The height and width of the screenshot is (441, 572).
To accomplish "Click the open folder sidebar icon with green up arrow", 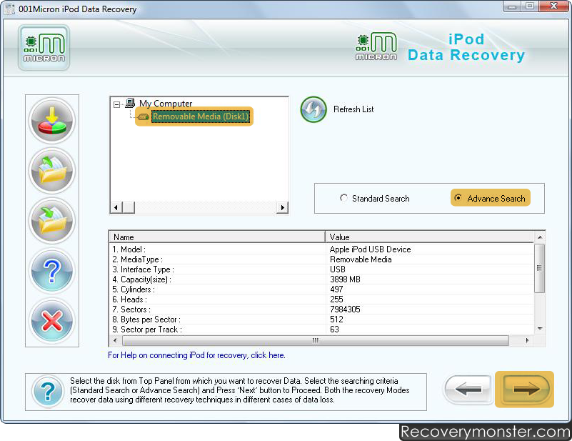I will click(x=52, y=171).
